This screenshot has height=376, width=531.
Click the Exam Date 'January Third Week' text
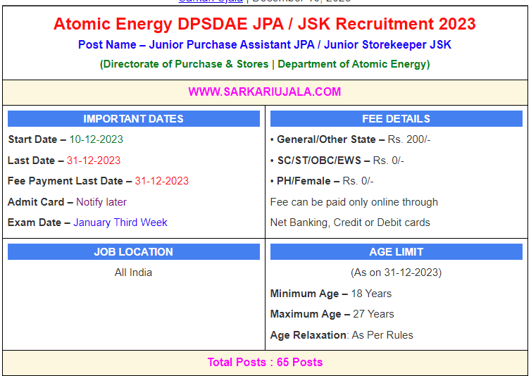click(x=120, y=223)
